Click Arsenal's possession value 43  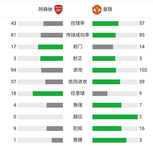[x=14, y=23]
